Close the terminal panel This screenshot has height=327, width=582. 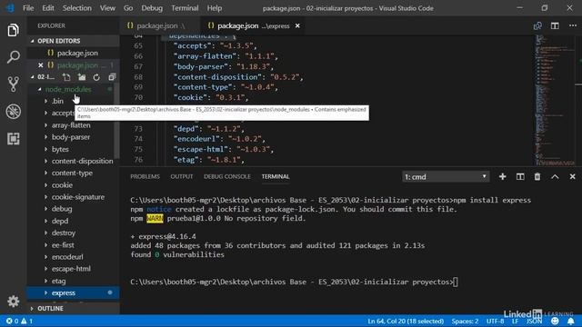[x=572, y=177]
